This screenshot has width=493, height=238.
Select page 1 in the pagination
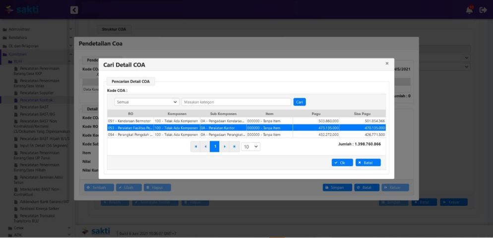[x=215, y=147]
